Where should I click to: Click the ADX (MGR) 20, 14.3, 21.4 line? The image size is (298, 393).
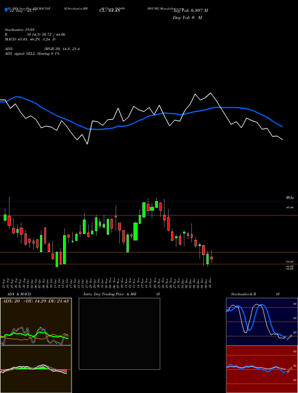click(x=42, y=49)
